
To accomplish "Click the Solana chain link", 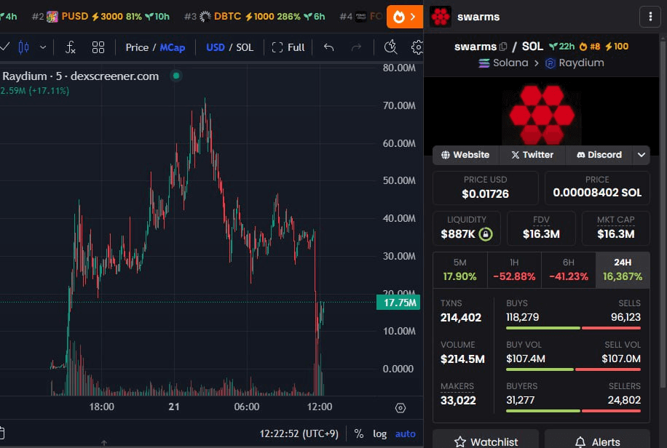I will pyautogui.click(x=503, y=63).
